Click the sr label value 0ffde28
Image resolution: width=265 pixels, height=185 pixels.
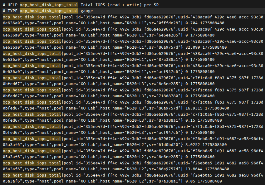click(171, 23)
